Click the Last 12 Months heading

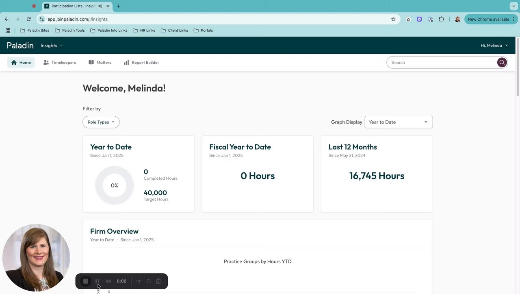point(353,147)
